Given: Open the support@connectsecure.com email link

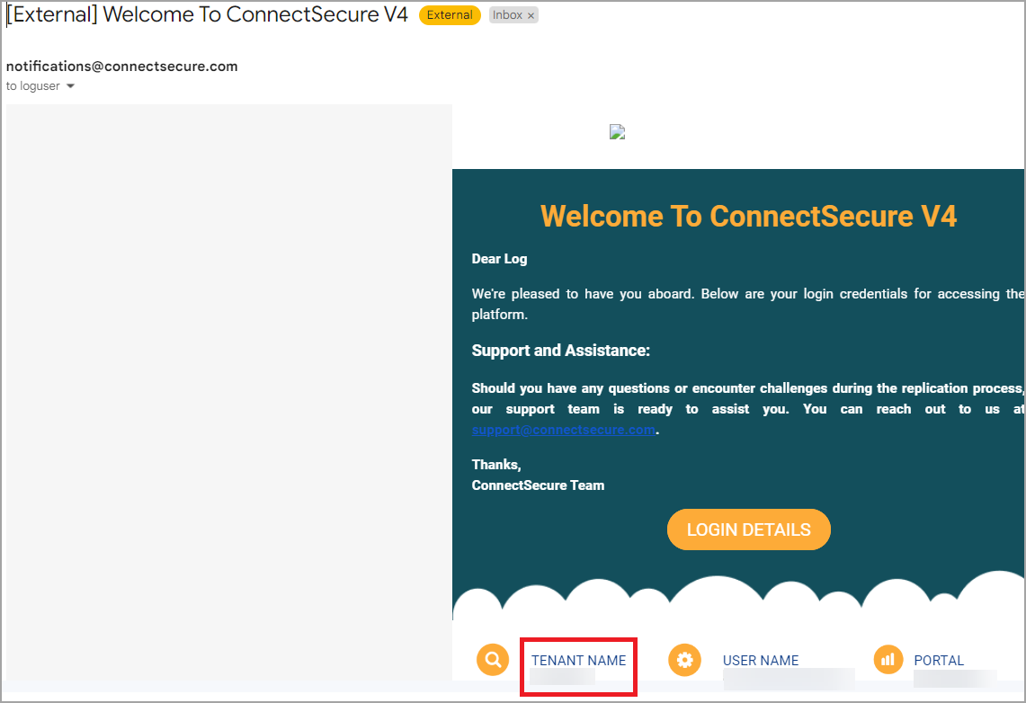Looking at the screenshot, I should pos(563,430).
